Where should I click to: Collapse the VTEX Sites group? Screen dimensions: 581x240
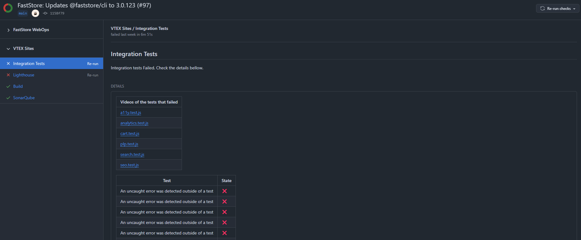coord(8,49)
